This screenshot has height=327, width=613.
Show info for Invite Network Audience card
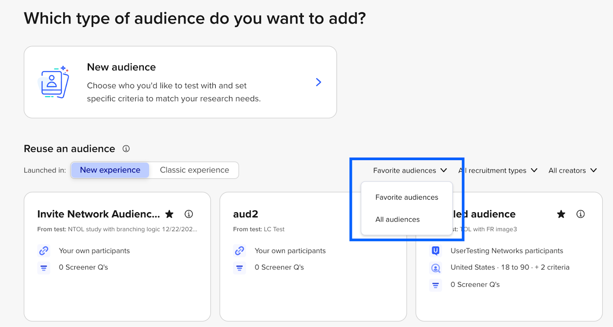[188, 214]
